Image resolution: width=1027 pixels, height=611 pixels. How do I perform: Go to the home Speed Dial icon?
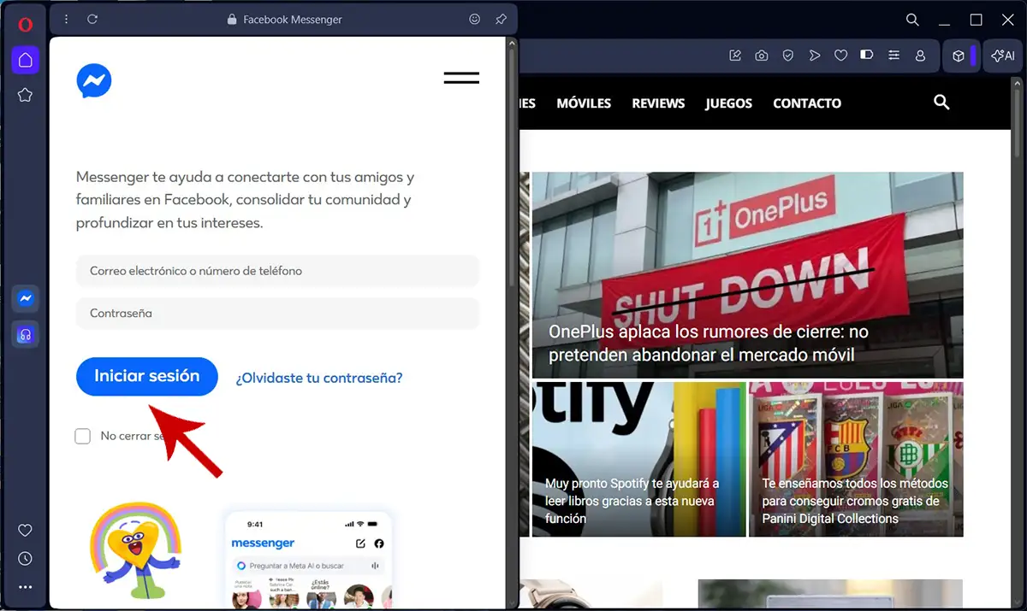25,60
